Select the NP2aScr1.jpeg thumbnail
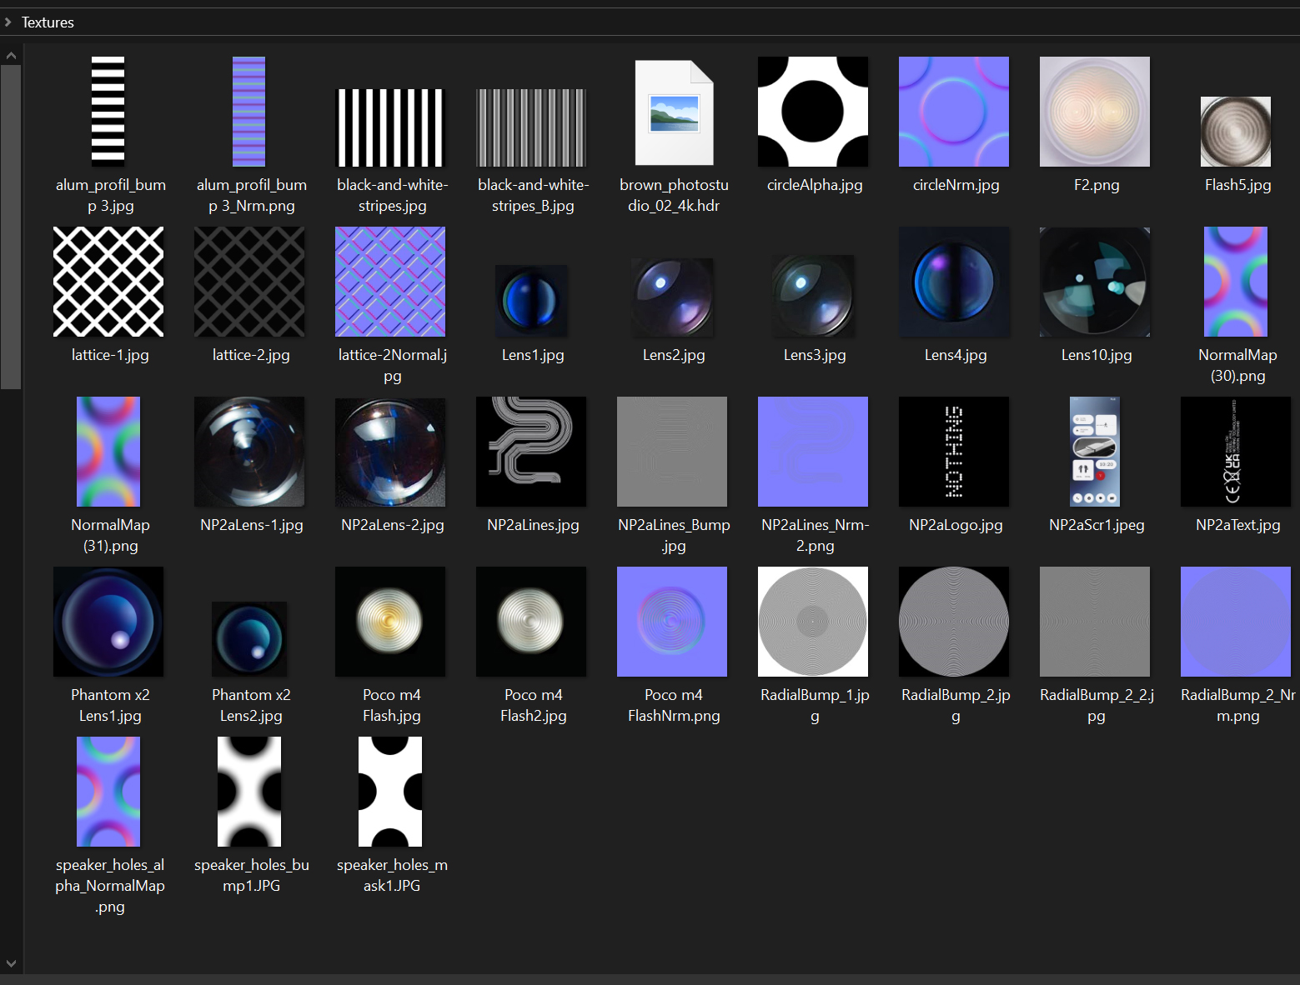The width and height of the screenshot is (1300, 985). click(x=1095, y=452)
